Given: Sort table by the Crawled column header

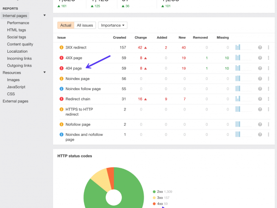Looking at the screenshot, I should 120,37.
